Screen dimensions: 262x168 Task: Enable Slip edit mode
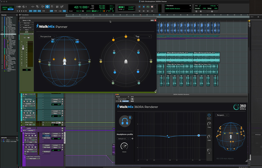(x=5, y=9)
